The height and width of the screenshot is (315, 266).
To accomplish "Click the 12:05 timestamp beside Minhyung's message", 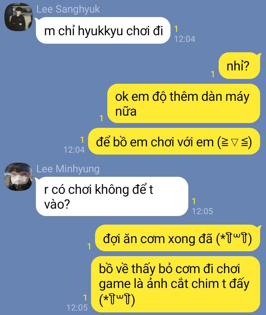I will (x=202, y=211).
